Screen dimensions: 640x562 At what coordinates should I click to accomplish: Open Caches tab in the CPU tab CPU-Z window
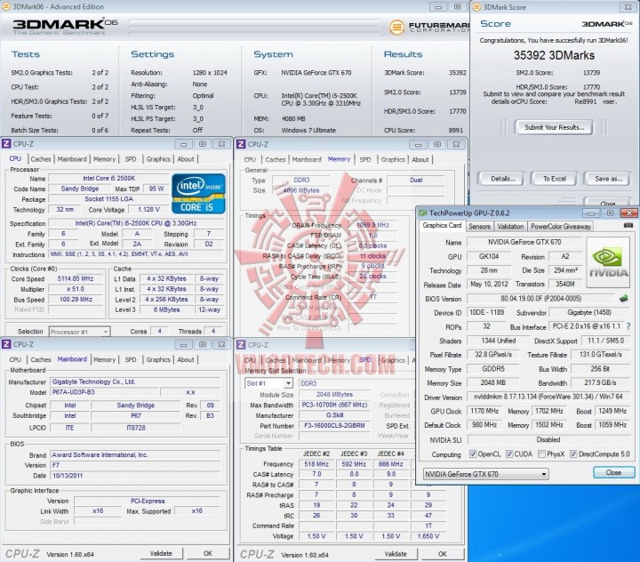point(41,159)
